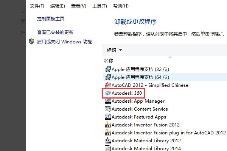
Task: Open the 文件(F) menu
Action: click(37, 6)
